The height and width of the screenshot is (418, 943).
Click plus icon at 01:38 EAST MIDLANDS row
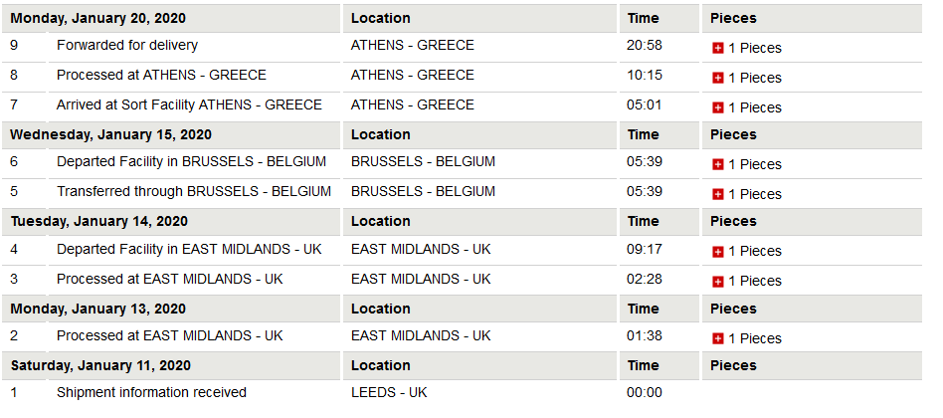[x=717, y=338]
